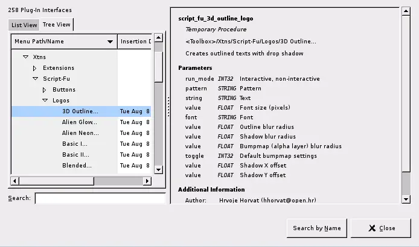The image size is (419, 247).
Task: Click into the Search text field
Action: coord(100,198)
